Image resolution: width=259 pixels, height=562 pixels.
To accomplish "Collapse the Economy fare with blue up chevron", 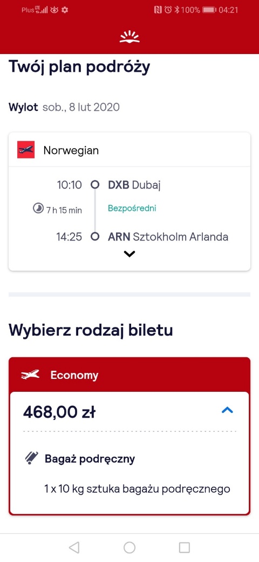I will (228, 410).
